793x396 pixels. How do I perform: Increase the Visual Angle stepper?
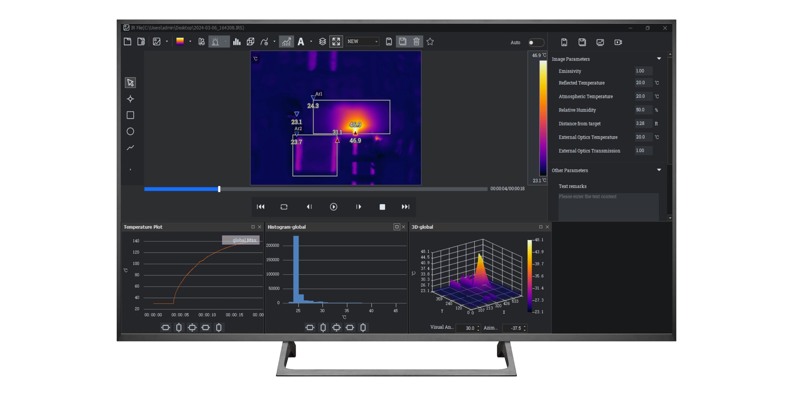point(478,326)
